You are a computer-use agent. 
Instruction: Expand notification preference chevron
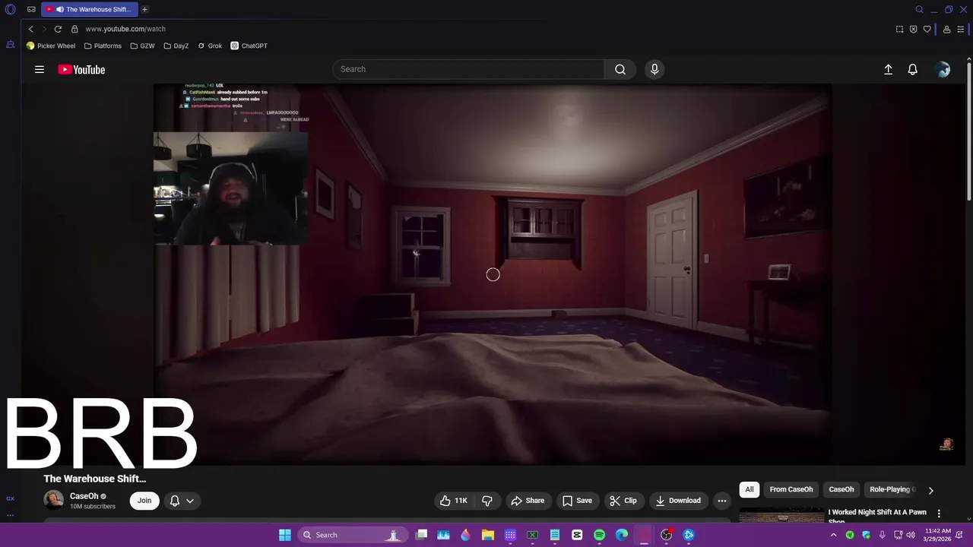click(x=190, y=501)
